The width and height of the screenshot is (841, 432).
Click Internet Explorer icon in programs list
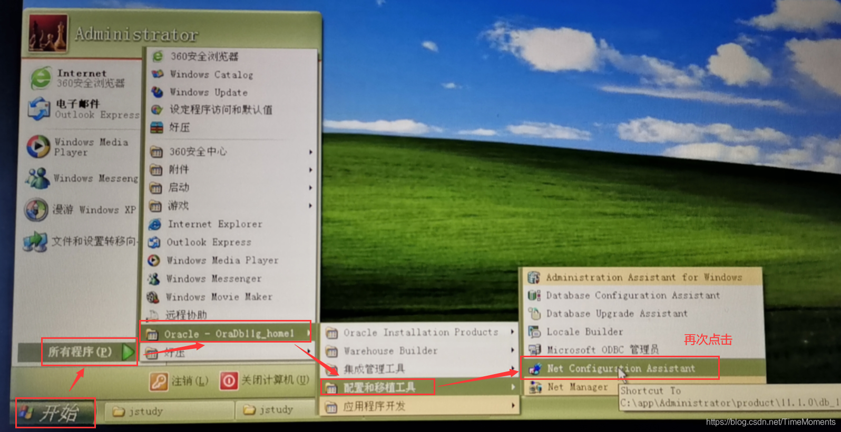[155, 224]
